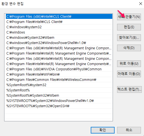The height and width of the screenshot is (136, 144).
Task: Click the 삭제(D) delete button
Action: [x=129, y=48]
